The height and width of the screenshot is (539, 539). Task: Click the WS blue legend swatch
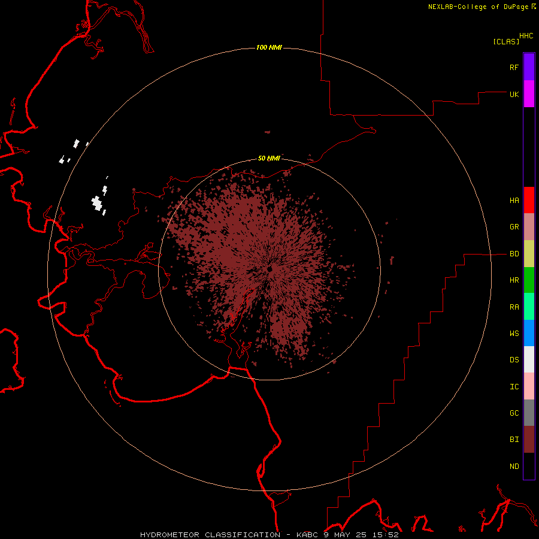tap(529, 333)
